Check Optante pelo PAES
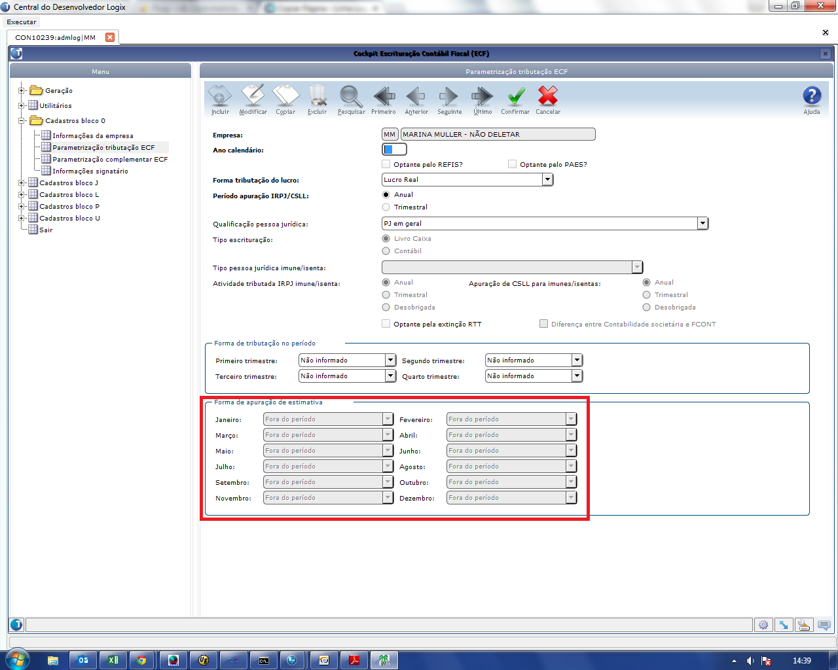 (513, 164)
